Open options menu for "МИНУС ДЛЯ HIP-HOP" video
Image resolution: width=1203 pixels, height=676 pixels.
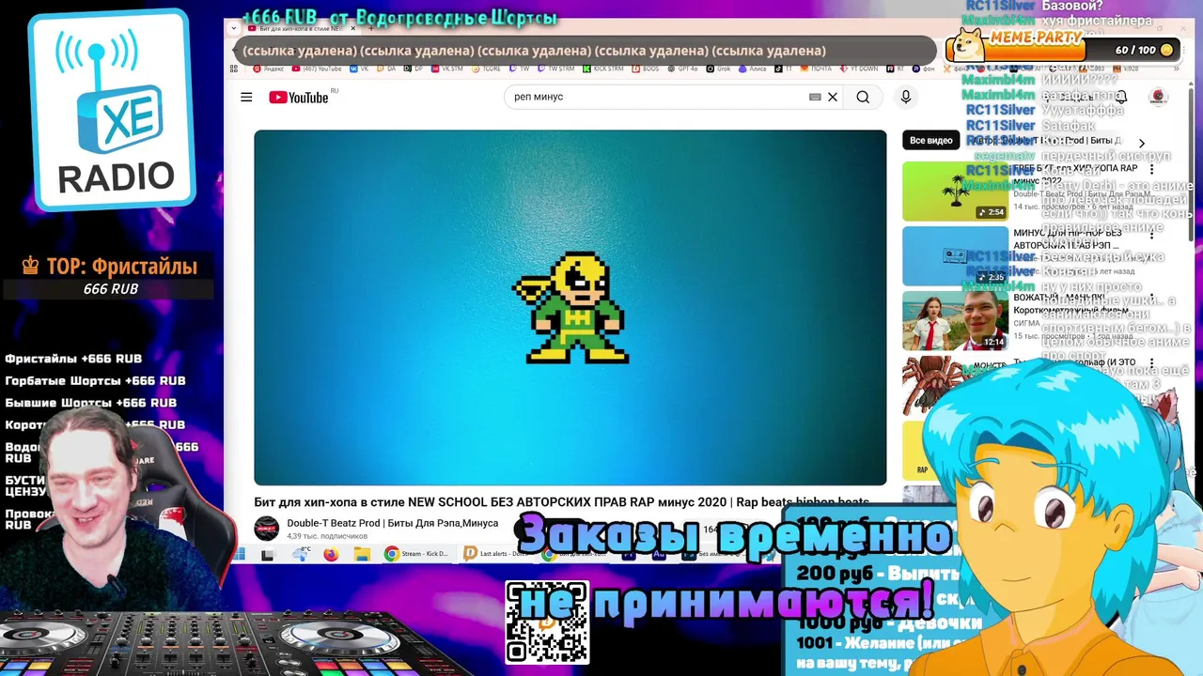click(x=1152, y=234)
